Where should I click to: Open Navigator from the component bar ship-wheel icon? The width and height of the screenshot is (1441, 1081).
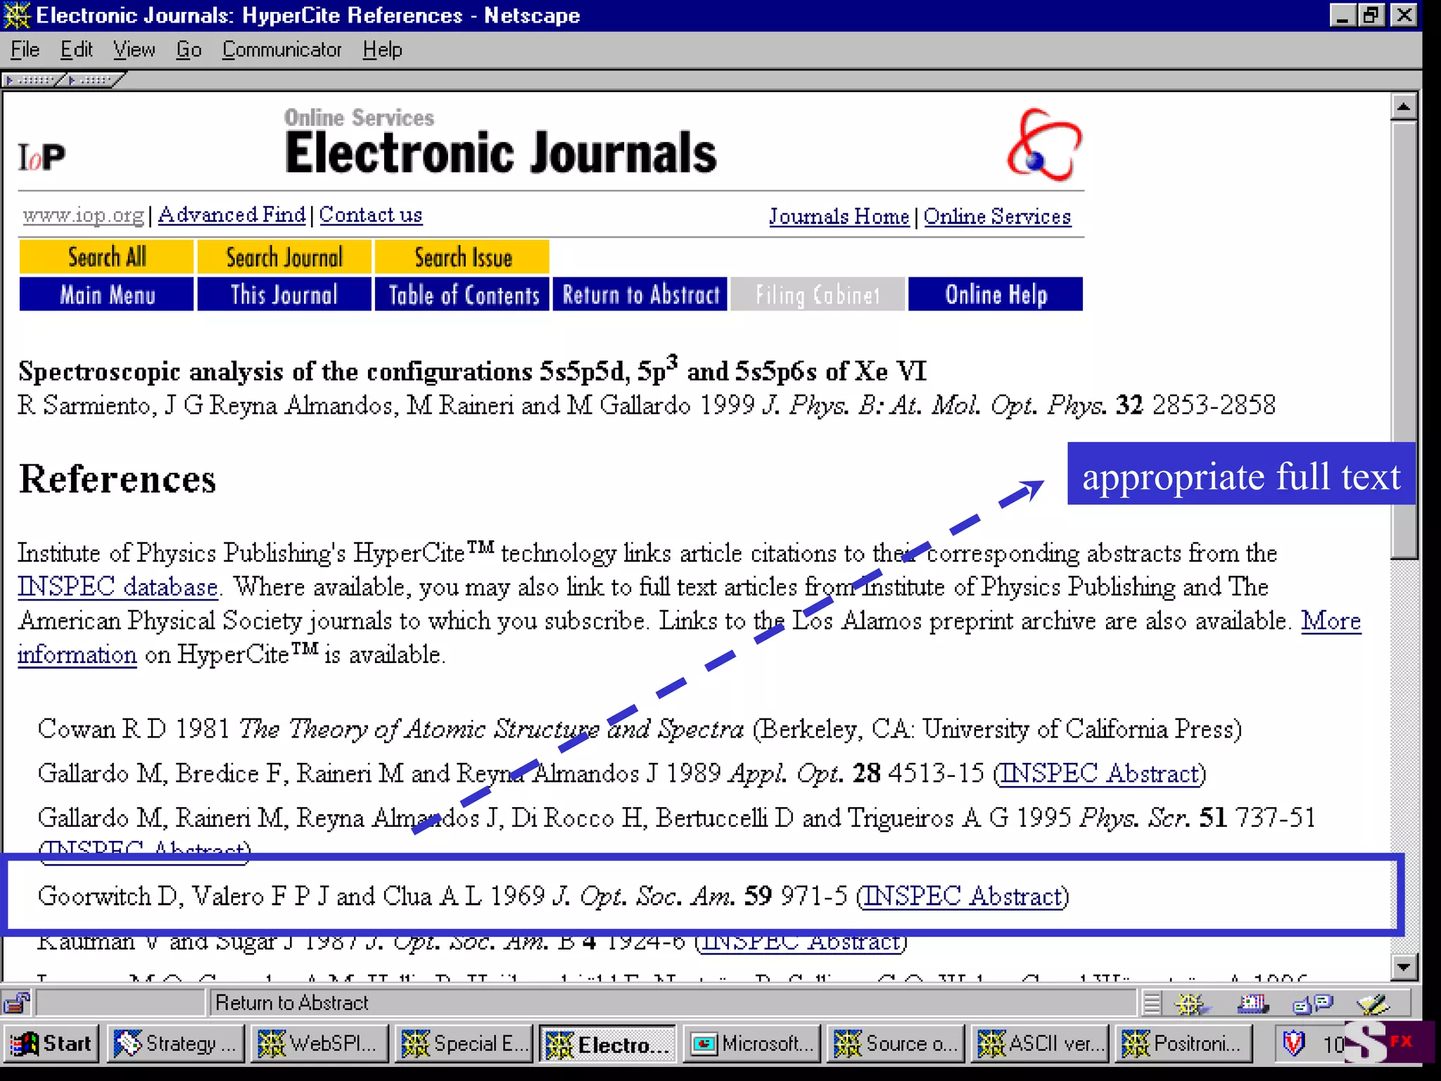click(x=1191, y=1004)
